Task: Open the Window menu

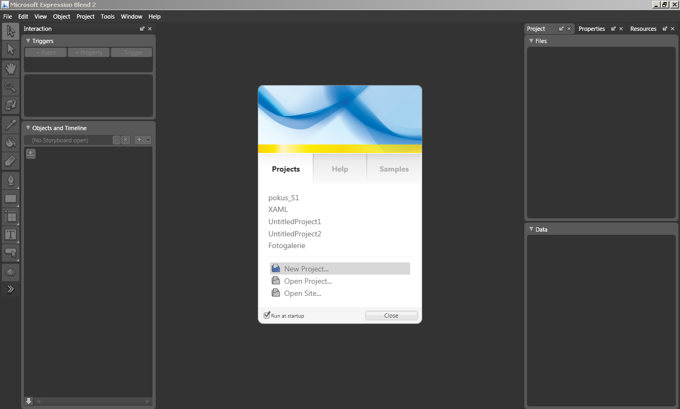Action: coord(131,16)
